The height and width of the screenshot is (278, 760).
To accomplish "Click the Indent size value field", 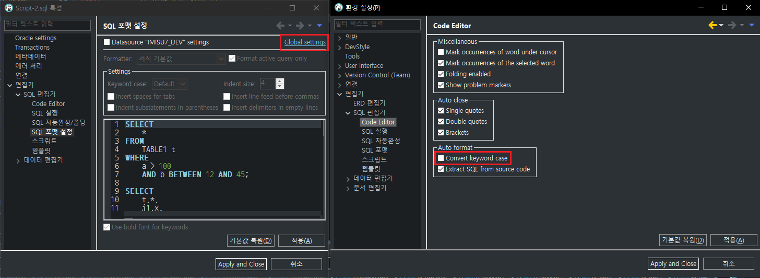I will coord(268,84).
